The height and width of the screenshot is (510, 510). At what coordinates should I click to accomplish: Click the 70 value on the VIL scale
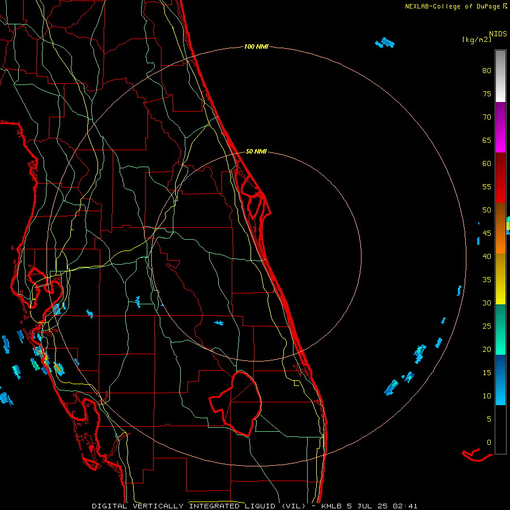487,117
